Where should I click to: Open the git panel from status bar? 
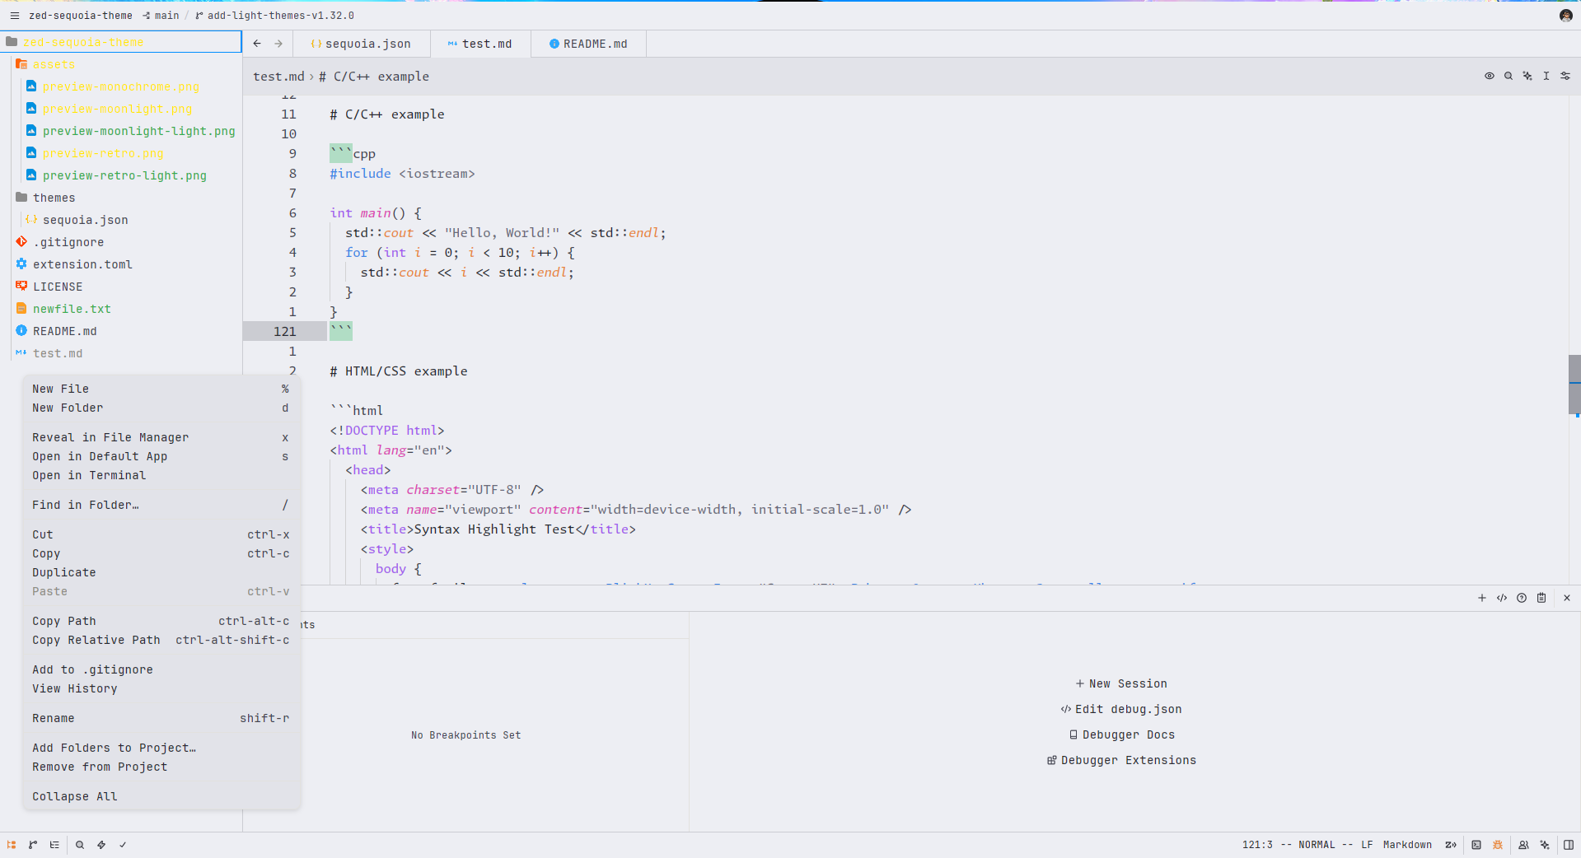pyautogui.click(x=33, y=845)
